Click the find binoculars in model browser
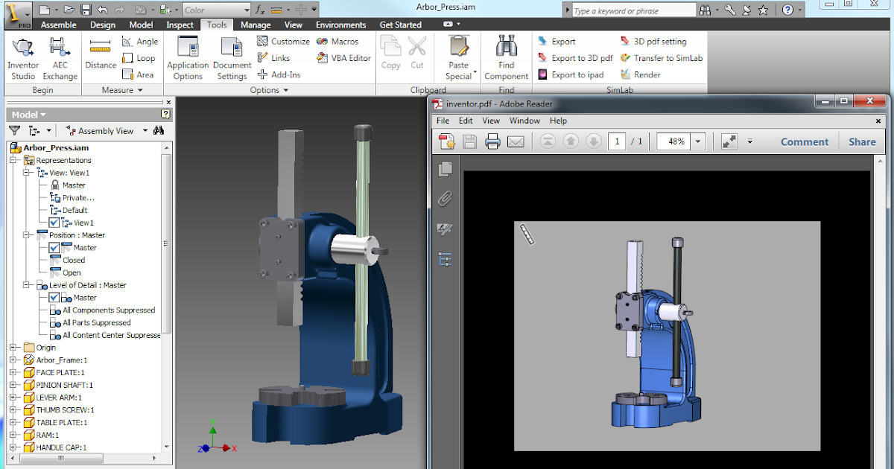The width and height of the screenshot is (894, 469). (159, 130)
